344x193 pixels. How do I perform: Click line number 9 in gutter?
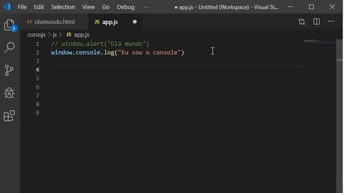pyautogui.click(x=38, y=113)
